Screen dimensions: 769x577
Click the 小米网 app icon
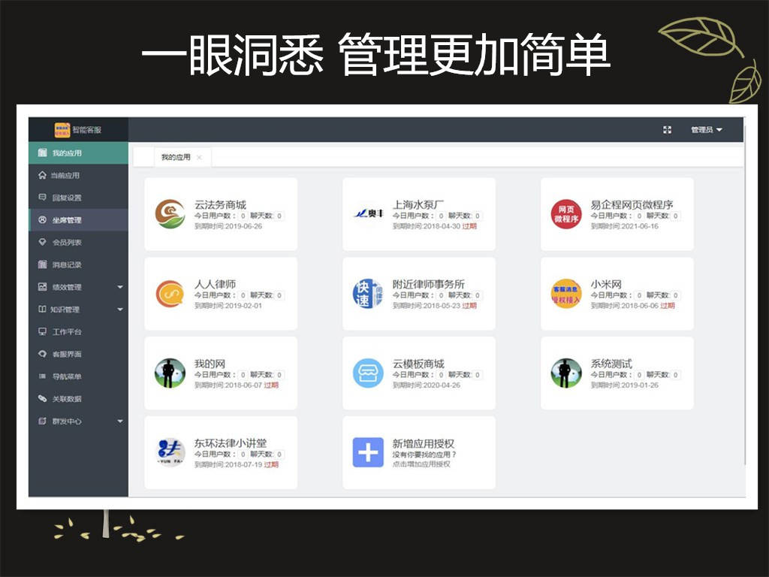[566, 294]
